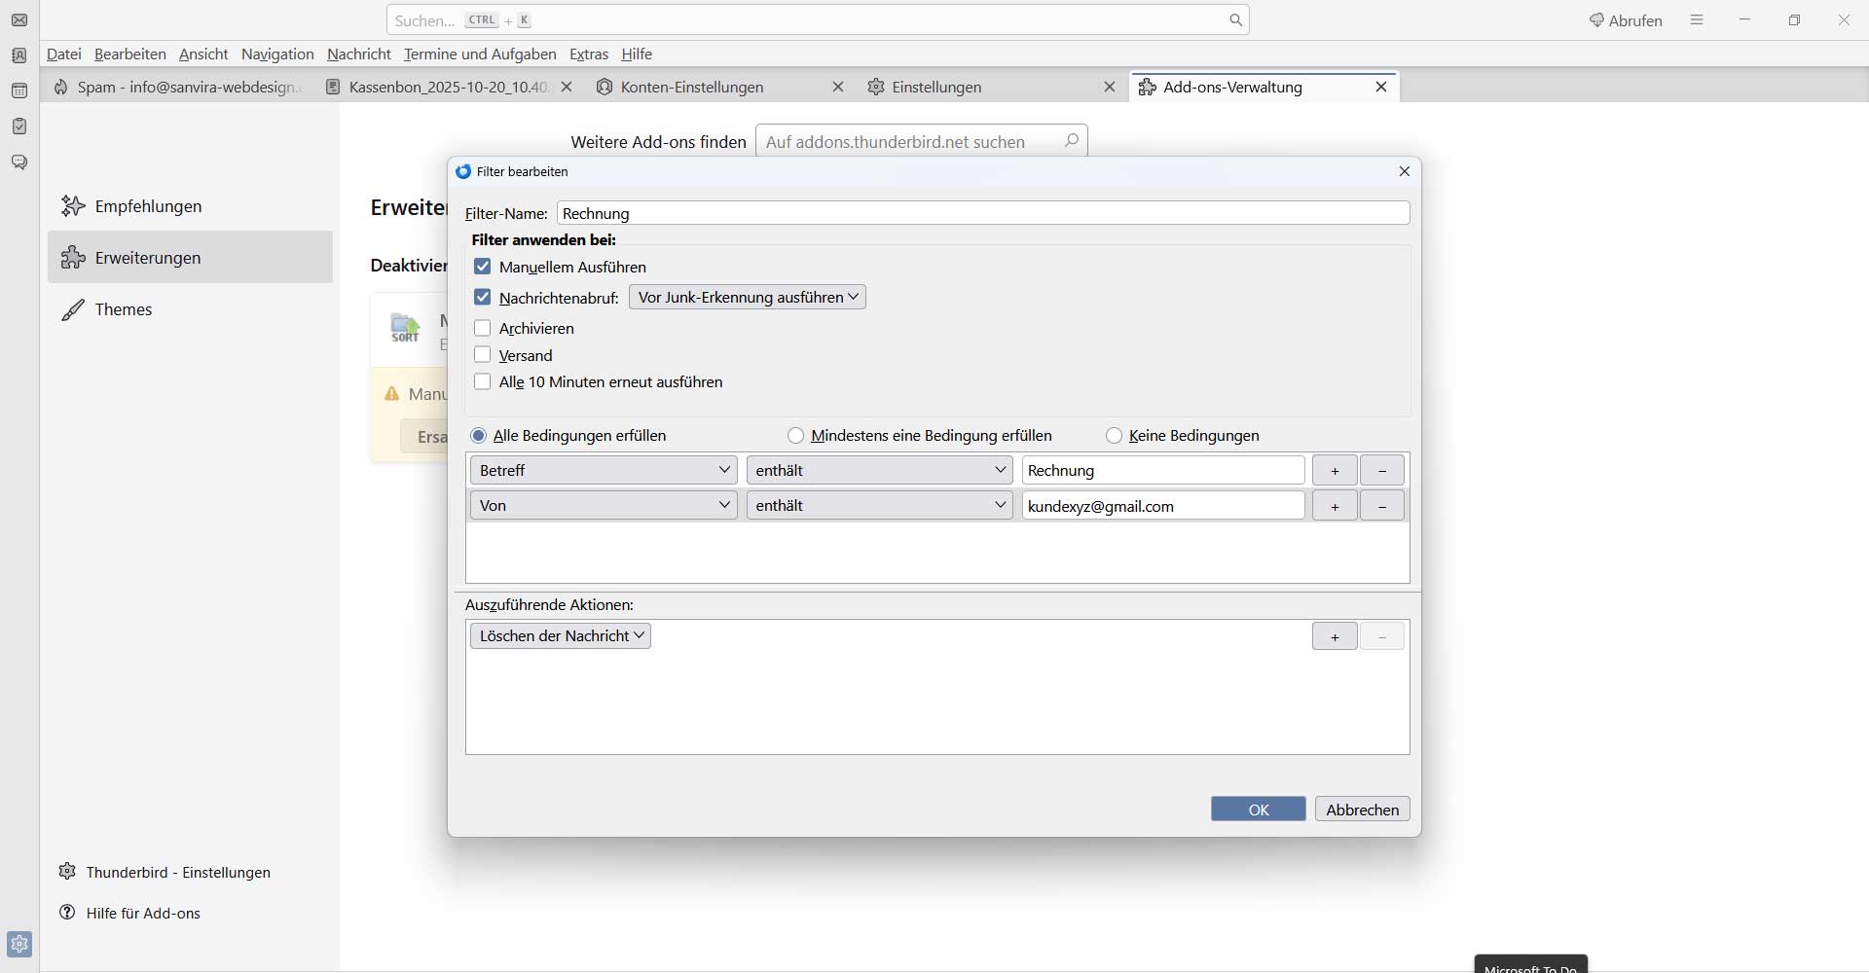Open the Thunderbird hamburger app menu
This screenshot has width=1869, height=973.
(x=1697, y=20)
